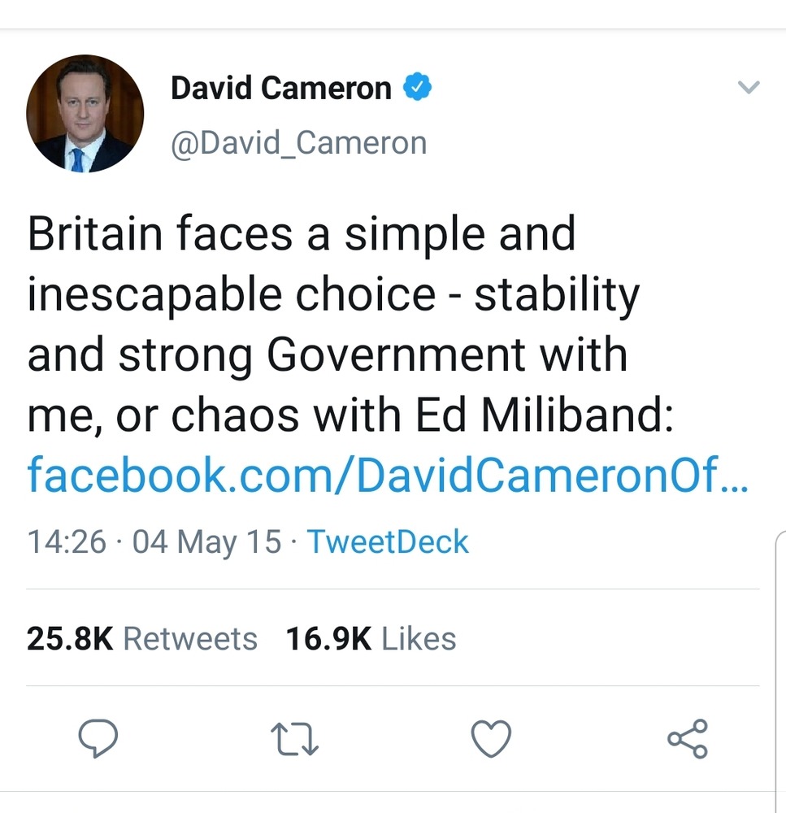This screenshot has width=786, height=813.
Task: Retweet using the retweet arrows icon
Action: point(294,739)
